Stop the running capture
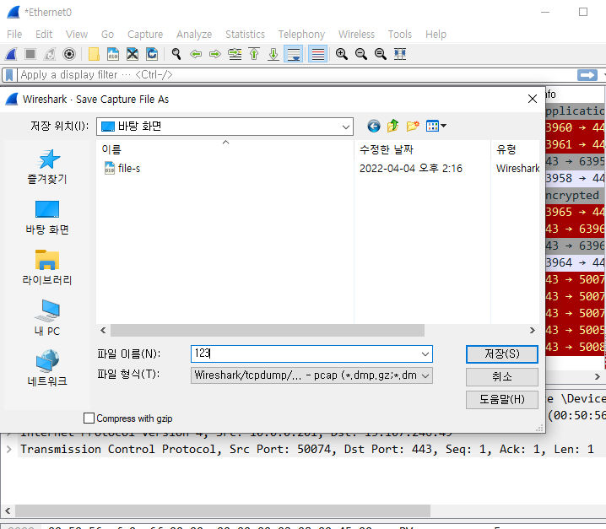606x529 pixels. pos(30,54)
